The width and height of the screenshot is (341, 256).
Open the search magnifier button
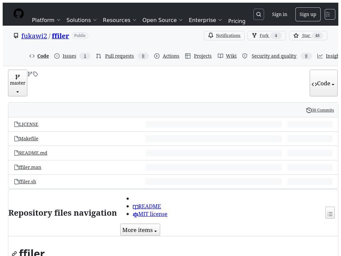point(258,14)
